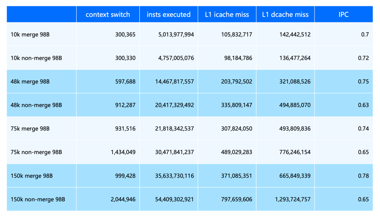Select dcache miss value 142,442,512
Image resolution: width=380 pixels, height=218 pixels.
(295, 34)
